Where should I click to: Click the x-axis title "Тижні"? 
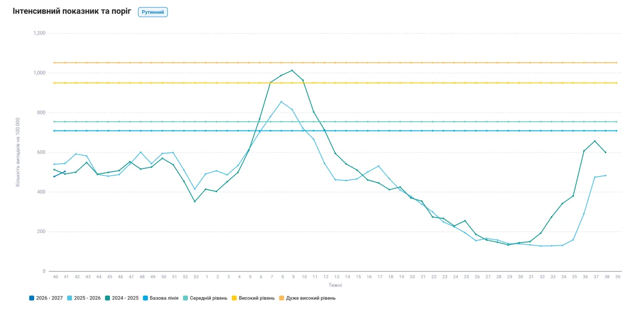pyautogui.click(x=335, y=285)
